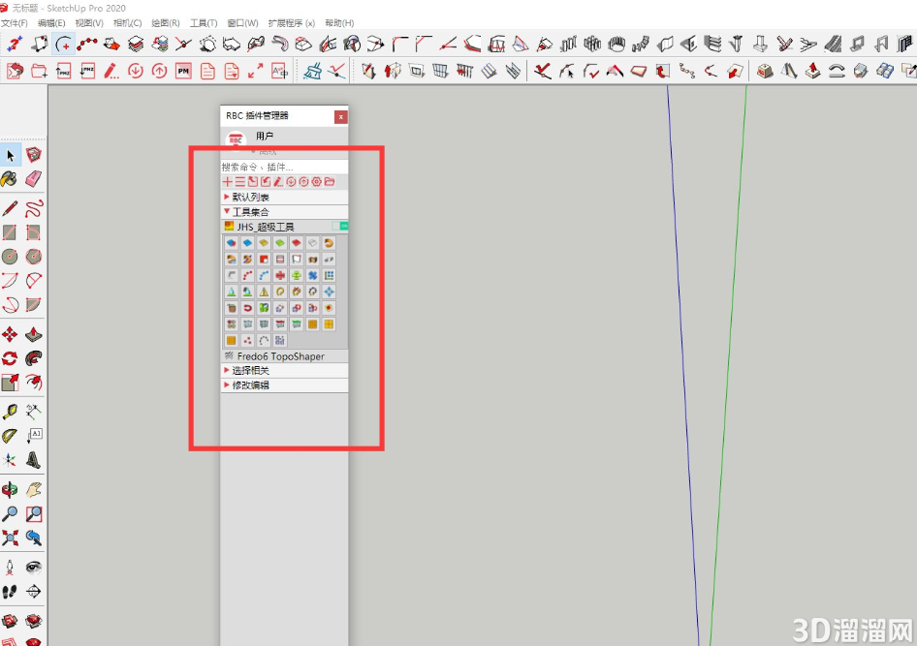Select the arrow Select tool
This screenshot has height=646, width=917.
coord(10,155)
